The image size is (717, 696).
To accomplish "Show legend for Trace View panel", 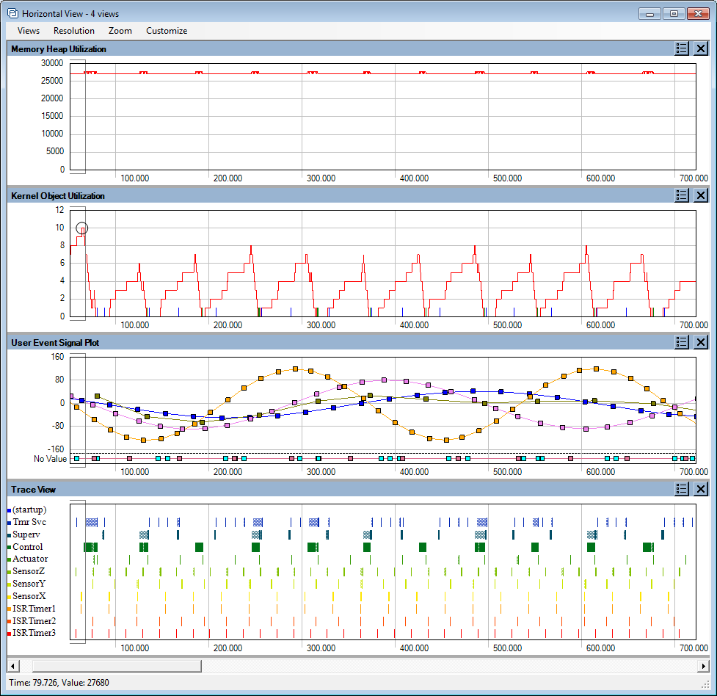I will 681,489.
